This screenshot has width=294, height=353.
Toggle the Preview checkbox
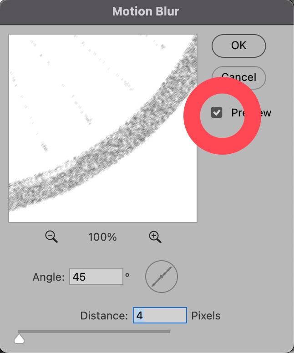[217, 113]
